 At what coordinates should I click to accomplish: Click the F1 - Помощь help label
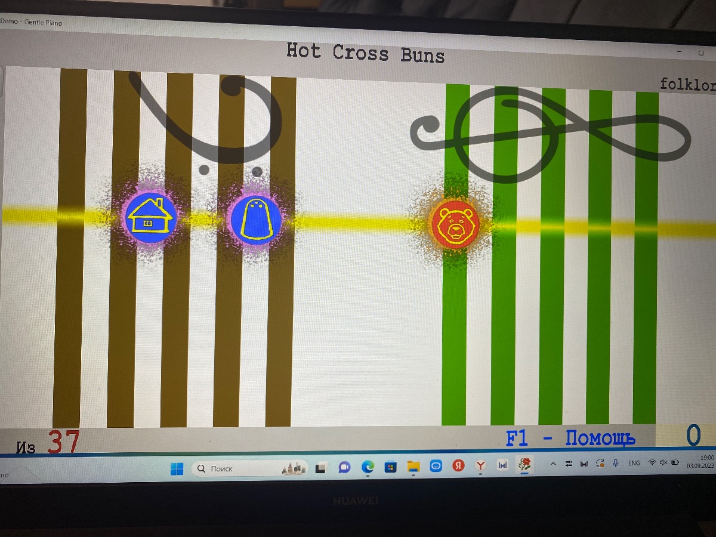[x=570, y=438]
